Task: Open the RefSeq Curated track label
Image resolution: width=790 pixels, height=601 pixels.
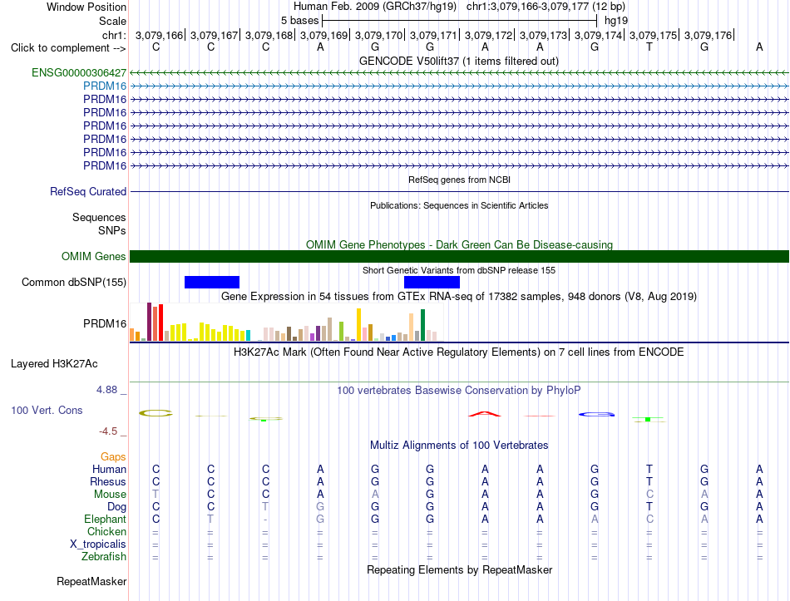Action: point(88,191)
